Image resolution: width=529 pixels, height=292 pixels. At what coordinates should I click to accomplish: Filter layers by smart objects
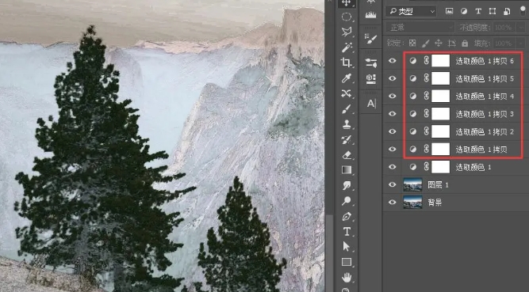pyautogui.click(x=507, y=11)
